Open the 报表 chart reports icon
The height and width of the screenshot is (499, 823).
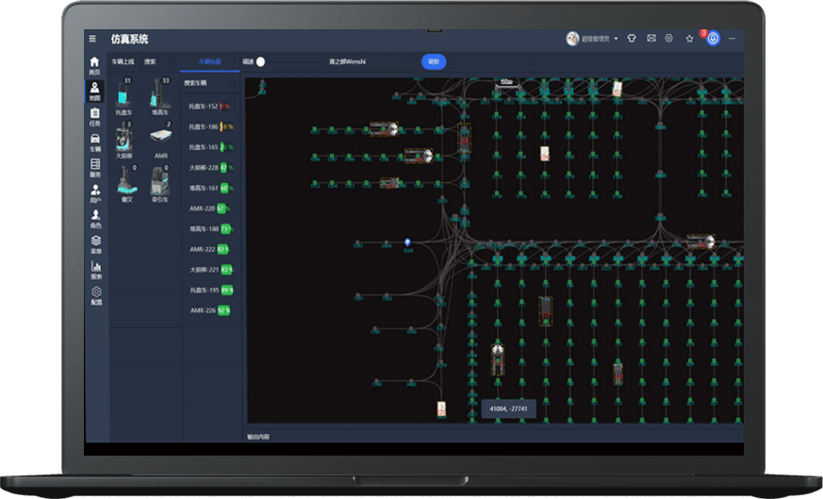click(x=95, y=269)
